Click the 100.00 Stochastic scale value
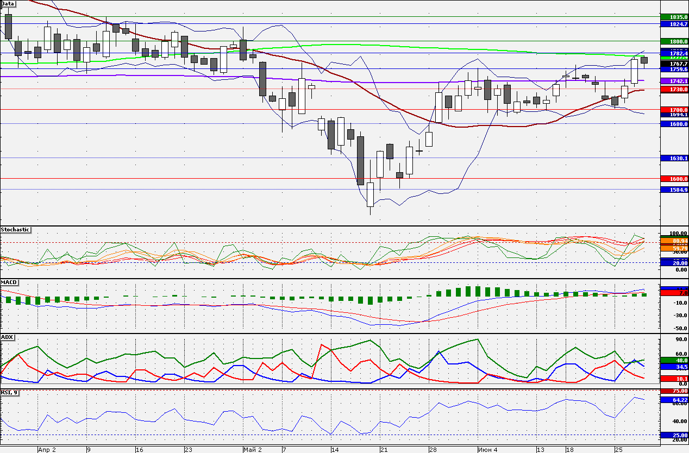This screenshot has width=689, height=453. pos(679,234)
